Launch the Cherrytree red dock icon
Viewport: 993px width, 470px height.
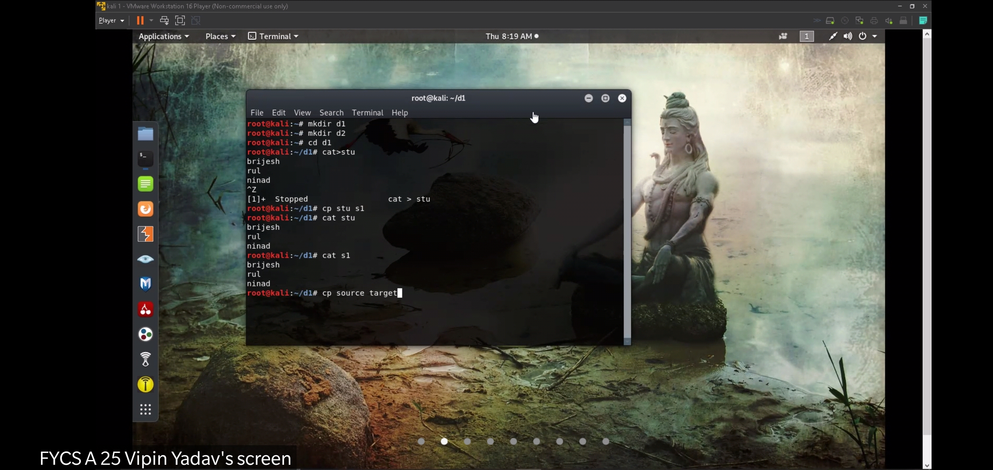coord(145,309)
